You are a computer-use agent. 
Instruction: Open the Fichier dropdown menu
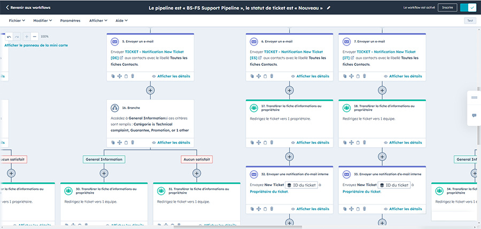coord(17,20)
